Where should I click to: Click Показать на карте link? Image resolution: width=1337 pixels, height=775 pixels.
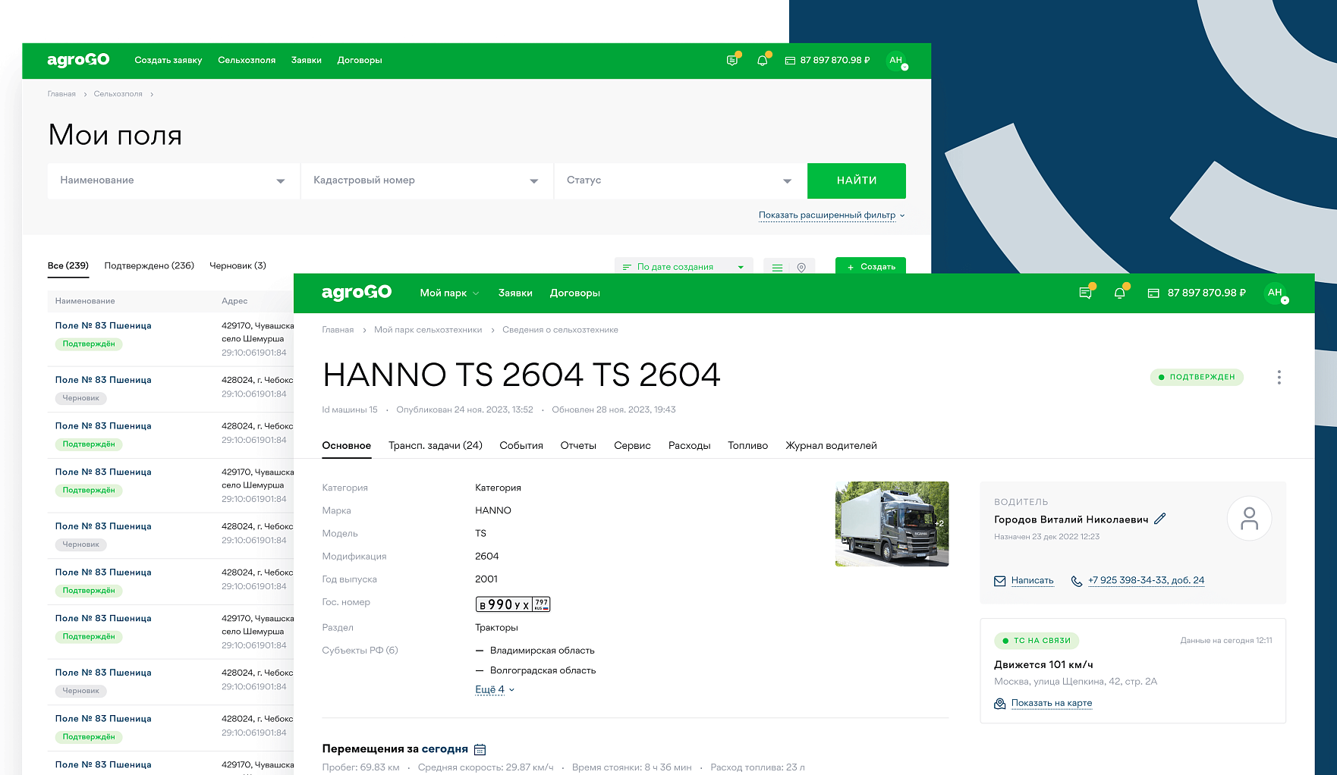[x=1051, y=703]
